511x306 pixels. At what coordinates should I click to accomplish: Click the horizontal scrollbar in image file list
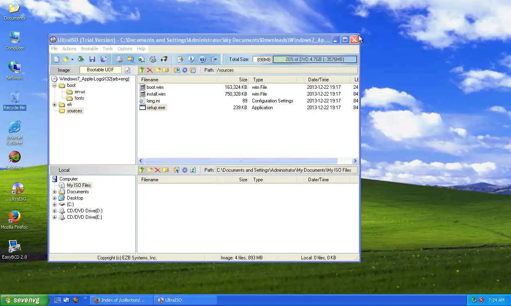[241, 161]
